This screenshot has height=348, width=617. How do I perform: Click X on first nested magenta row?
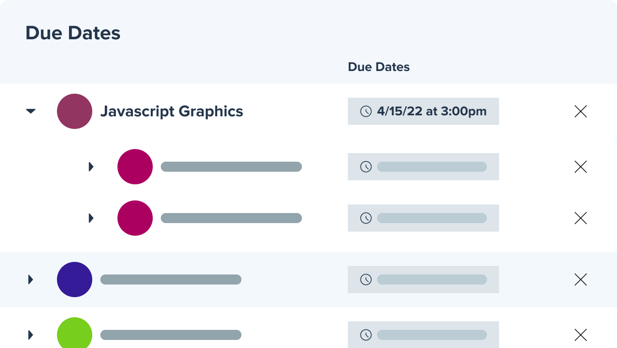(581, 167)
